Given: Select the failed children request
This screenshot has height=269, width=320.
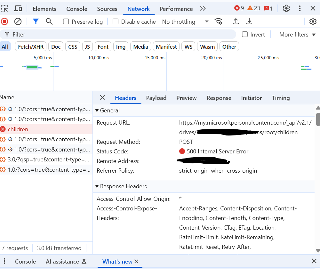Looking at the screenshot, I should [x=46, y=129].
